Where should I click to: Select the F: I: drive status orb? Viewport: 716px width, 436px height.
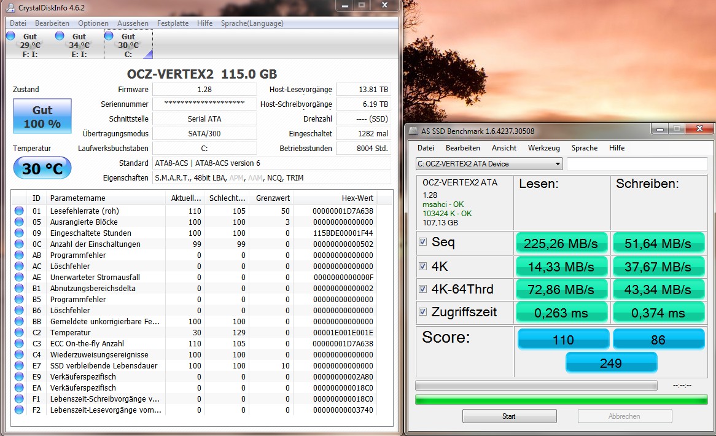click(11, 36)
